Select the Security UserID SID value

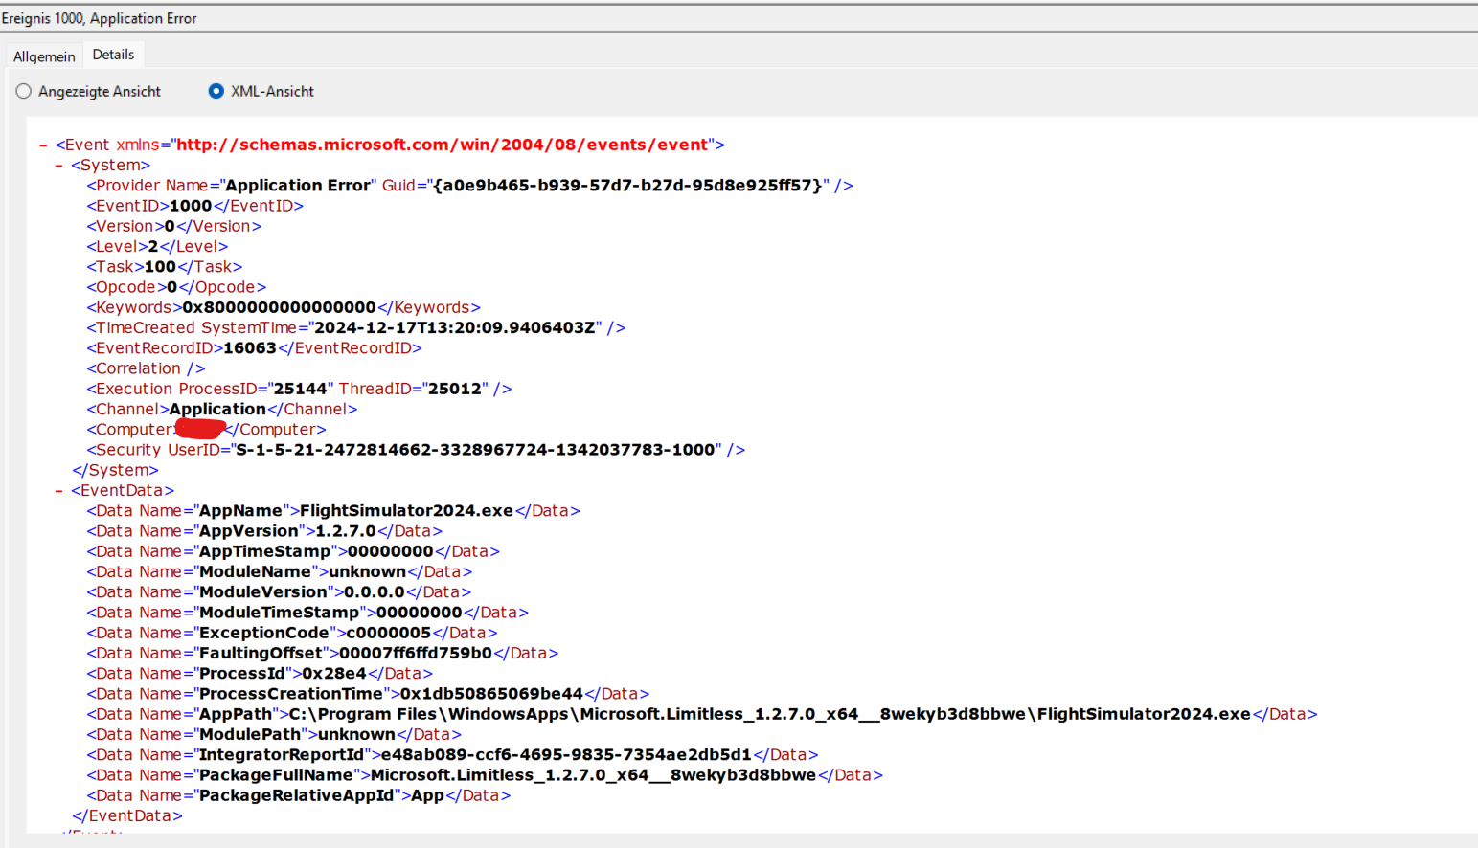(475, 450)
